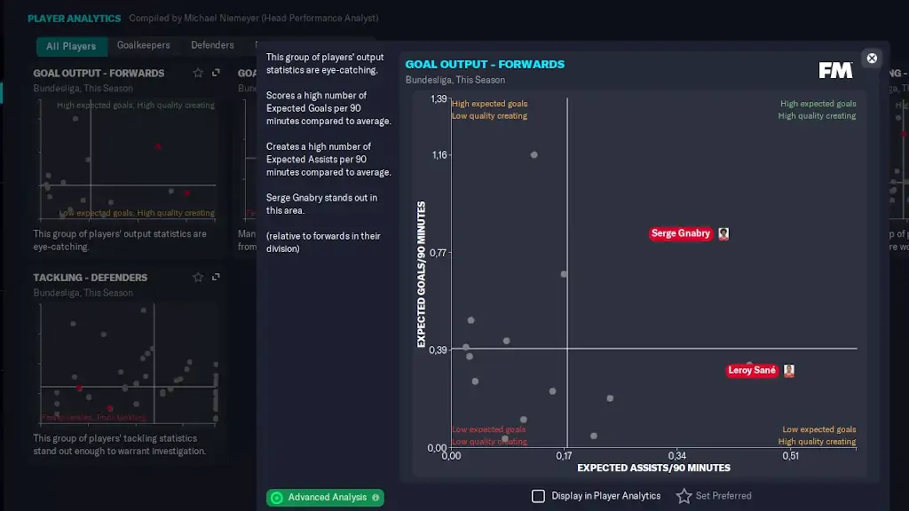Star the Tackling - Defenders card

coord(198,277)
